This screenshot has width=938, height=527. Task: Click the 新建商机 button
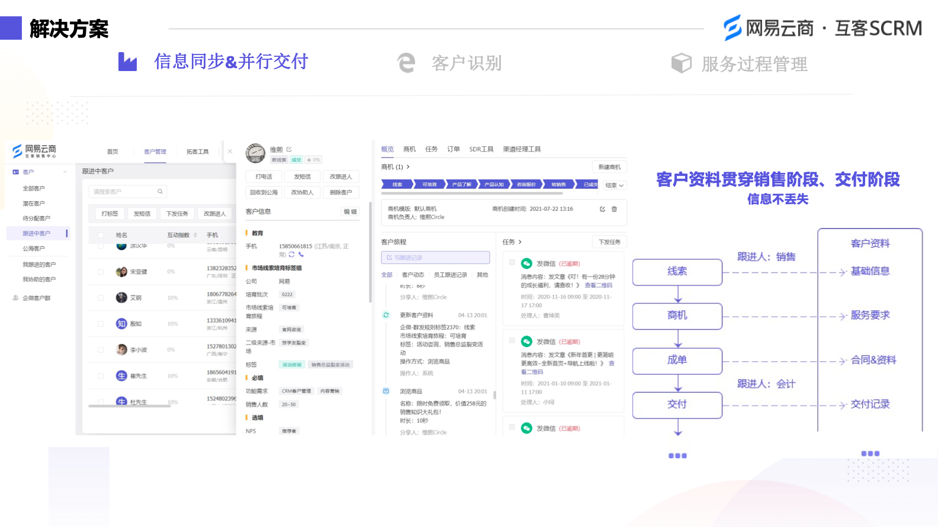(x=609, y=167)
